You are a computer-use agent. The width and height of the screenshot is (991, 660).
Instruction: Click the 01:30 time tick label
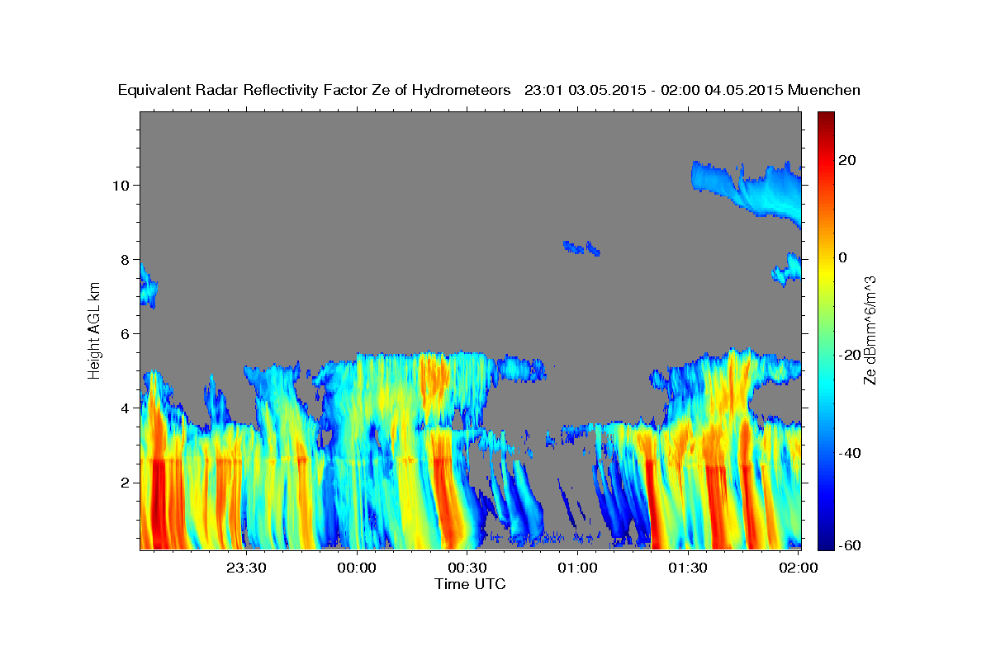[687, 568]
